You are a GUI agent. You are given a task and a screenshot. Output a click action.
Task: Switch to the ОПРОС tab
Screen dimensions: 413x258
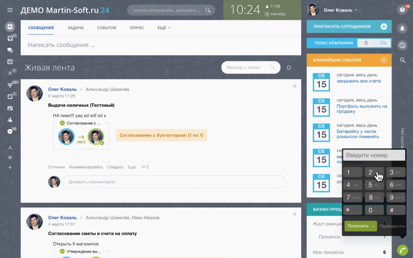[x=137, y=28]
